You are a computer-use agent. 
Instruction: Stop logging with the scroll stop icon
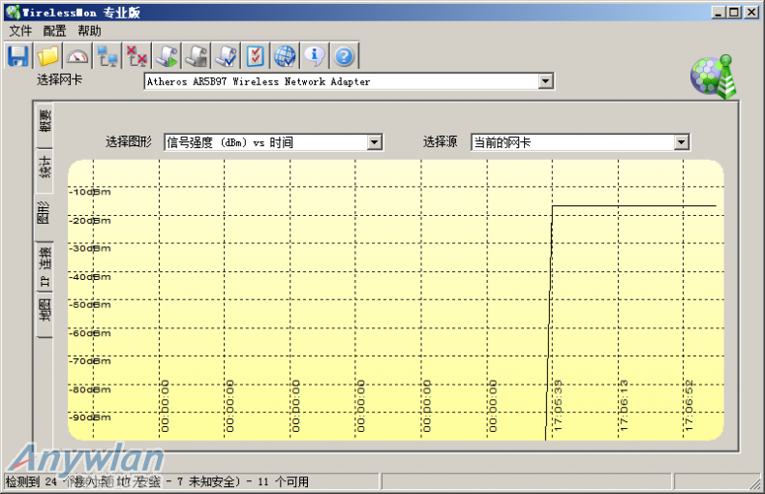tap(197, 56)
